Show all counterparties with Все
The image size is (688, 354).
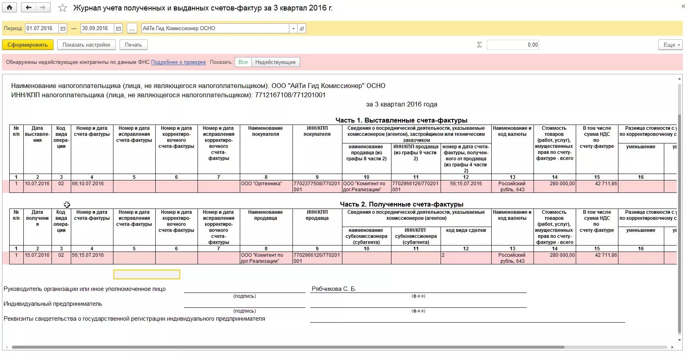click(243, 62)
